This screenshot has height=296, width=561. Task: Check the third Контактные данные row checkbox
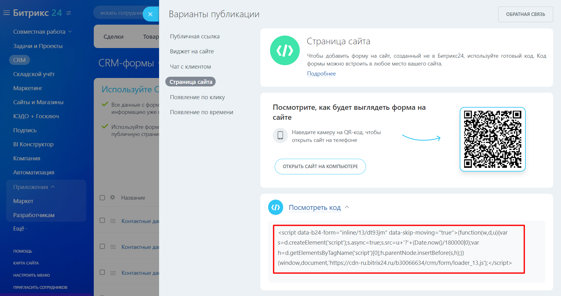click(x=102, y=272)
